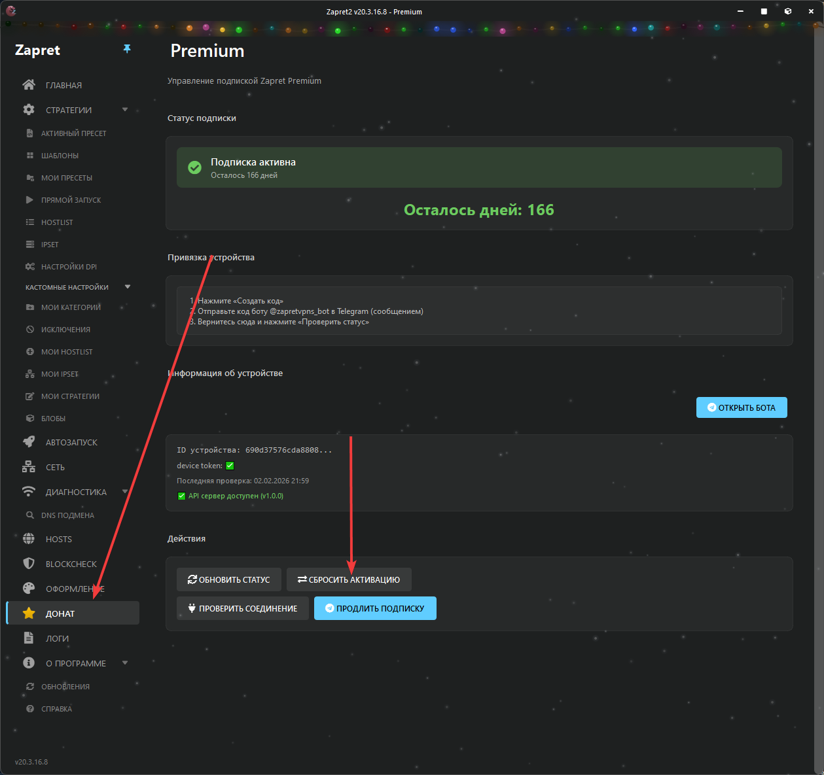Collapse the КАСТОМНЫЕ НАСТРОЙКИ arrow
The image size is (824, 775).
128,287
